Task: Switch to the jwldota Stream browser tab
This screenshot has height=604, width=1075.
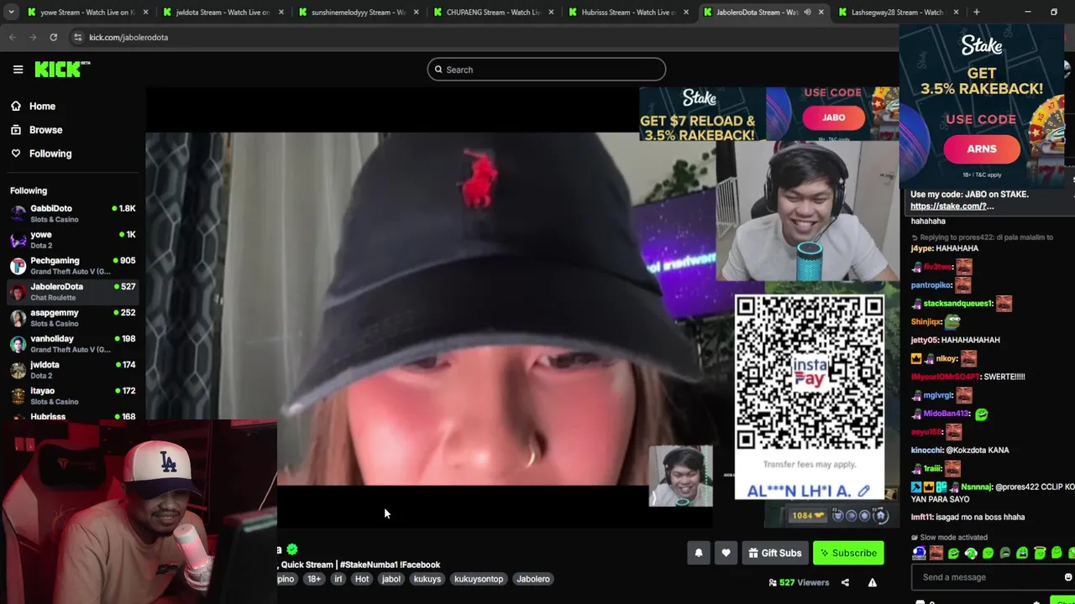Action: (x=223, y=13)
